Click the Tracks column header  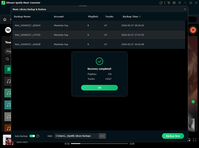coord(109,17)
